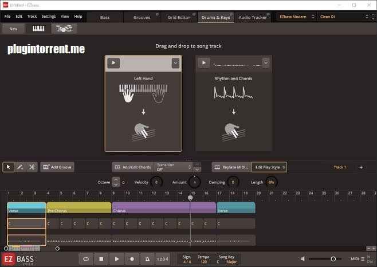Open the File menu

(7, 17)
